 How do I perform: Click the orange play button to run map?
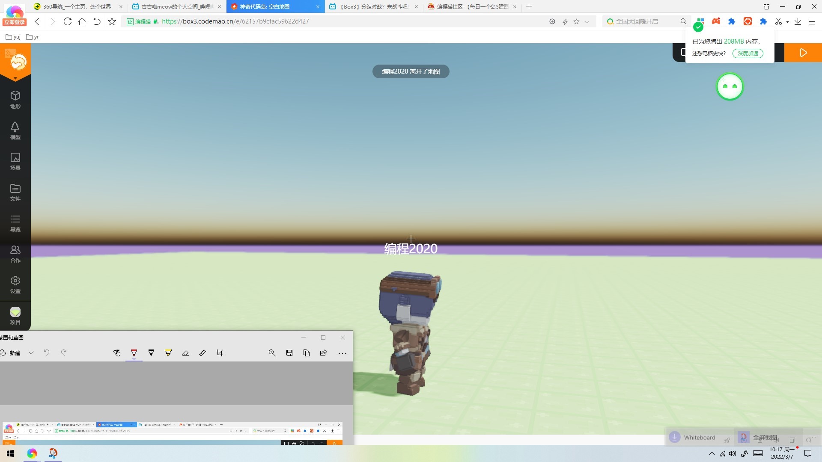point(803,53)
